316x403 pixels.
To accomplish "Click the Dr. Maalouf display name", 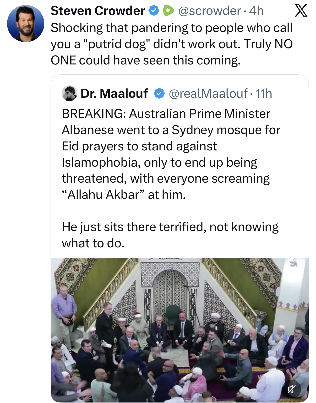I will [x=114, y=93].
